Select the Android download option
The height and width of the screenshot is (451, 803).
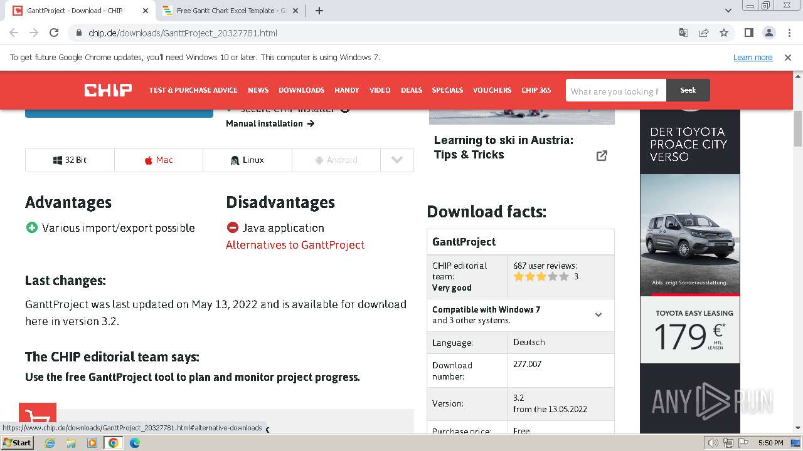click(336, 160)
